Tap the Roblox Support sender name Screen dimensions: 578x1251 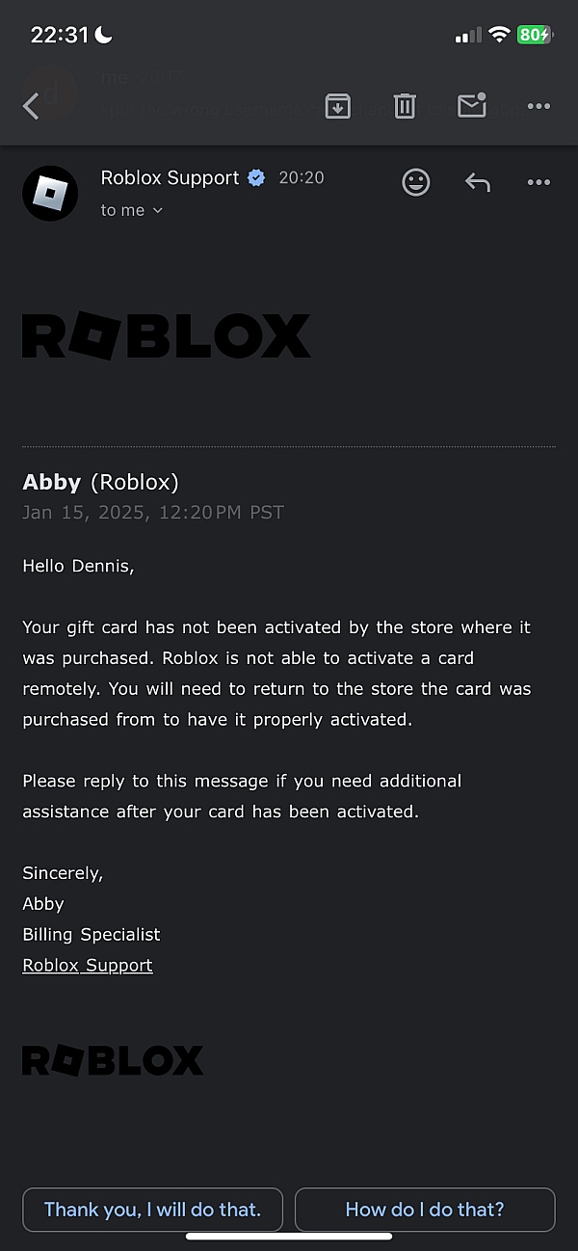(170, 177)
